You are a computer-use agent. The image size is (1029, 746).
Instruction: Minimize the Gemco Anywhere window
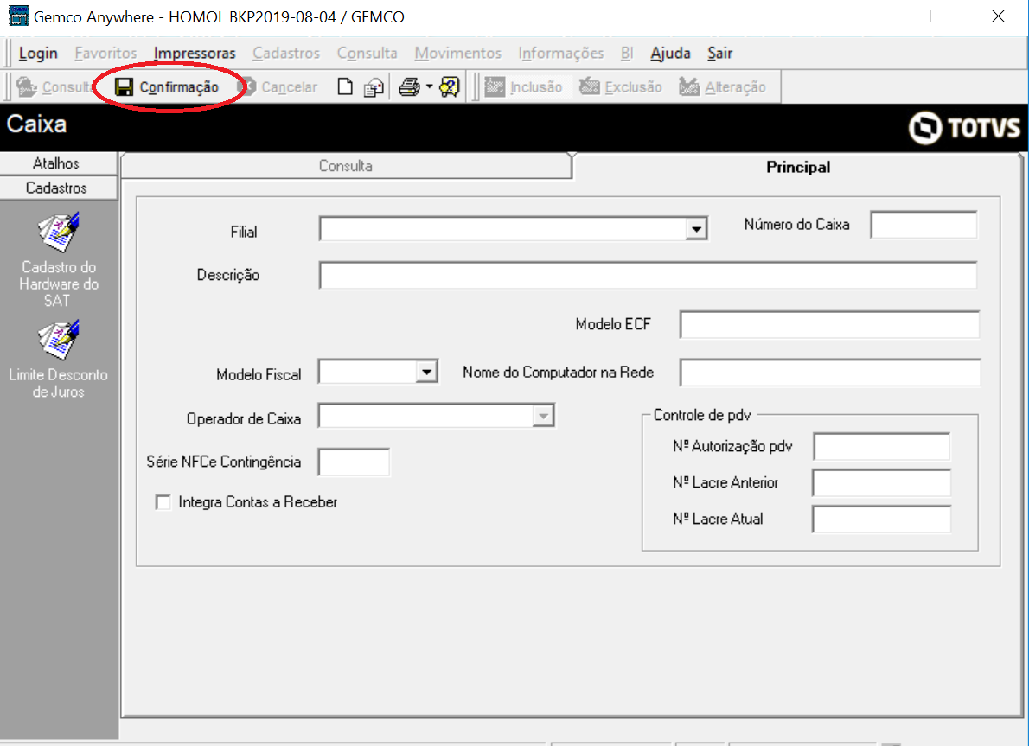point(877,16)
